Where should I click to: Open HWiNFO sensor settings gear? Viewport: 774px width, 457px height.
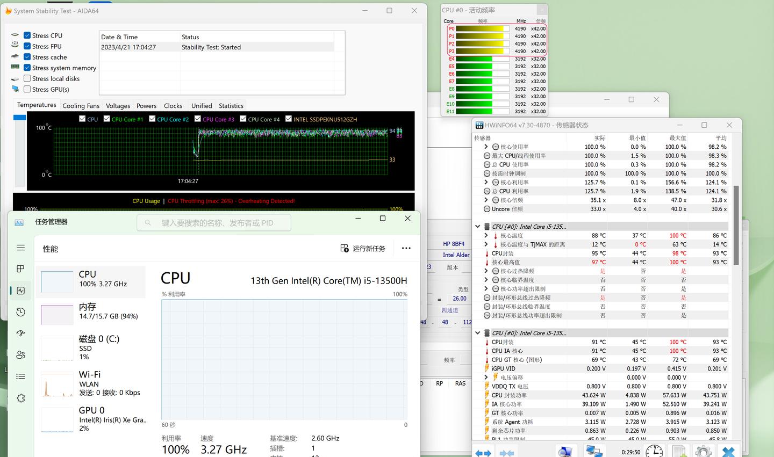[x=703, y=451]
